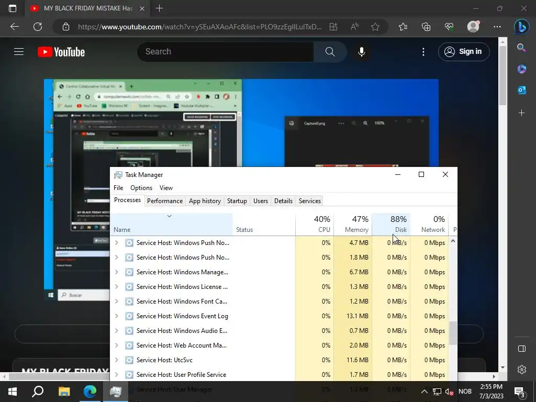
Task: Switch to the Startup tab
Action: pos(237,201)
